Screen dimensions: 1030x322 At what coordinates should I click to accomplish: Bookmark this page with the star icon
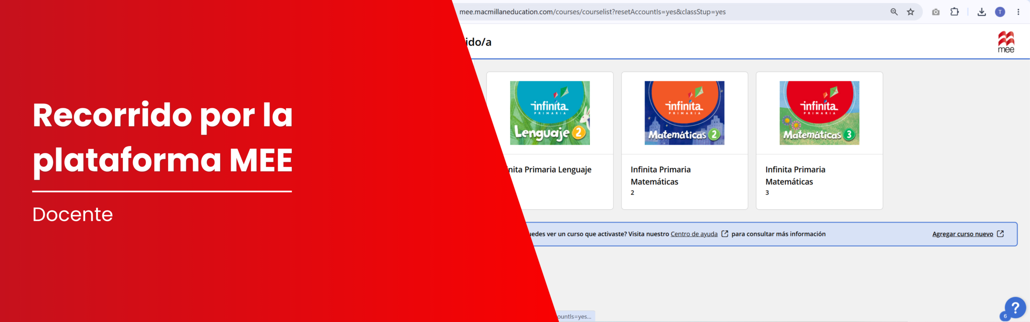911,12
